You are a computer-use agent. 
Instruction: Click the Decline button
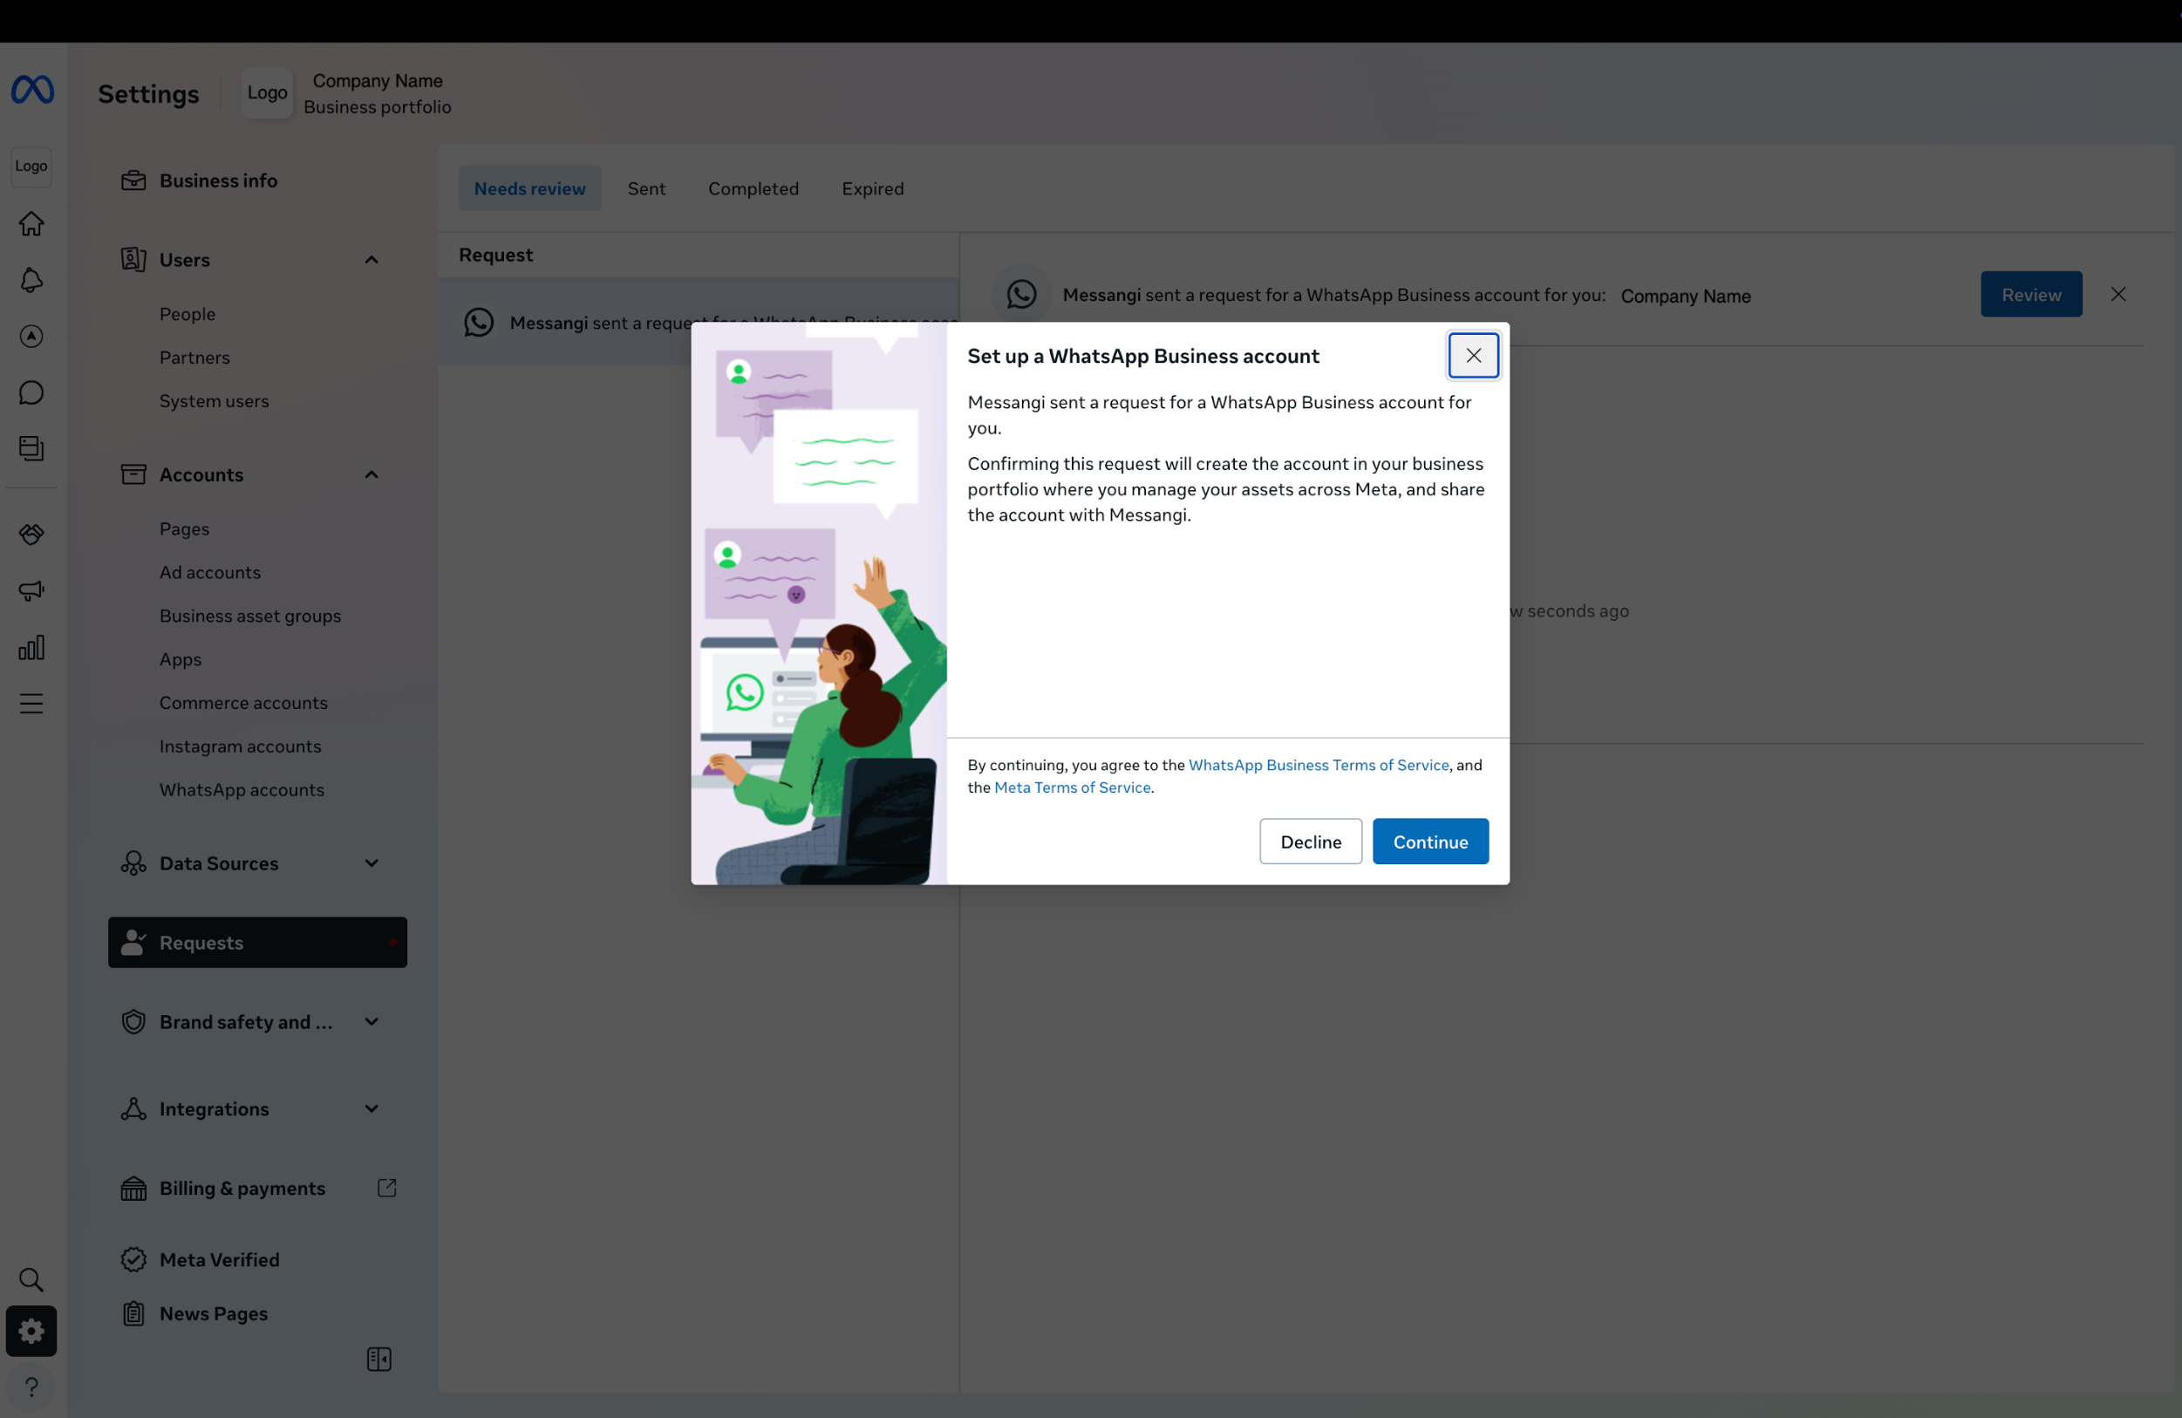[x=1310, y=842]
